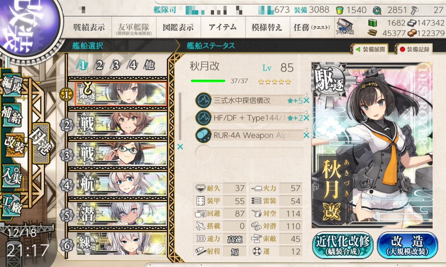
Task: Remove HF/DF + Type144 equipment with X
Action: [306, 118]
